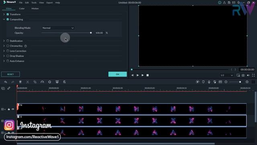Open the account user icon
257x145 pixels.
224,2
